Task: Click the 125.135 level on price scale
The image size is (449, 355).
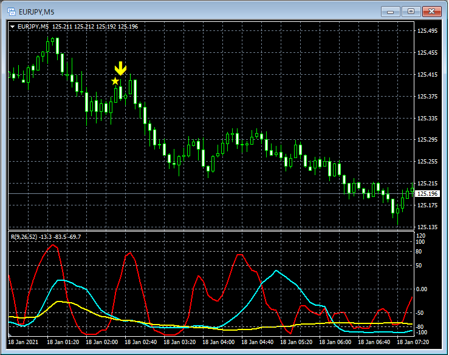Action: click(428, 227)
